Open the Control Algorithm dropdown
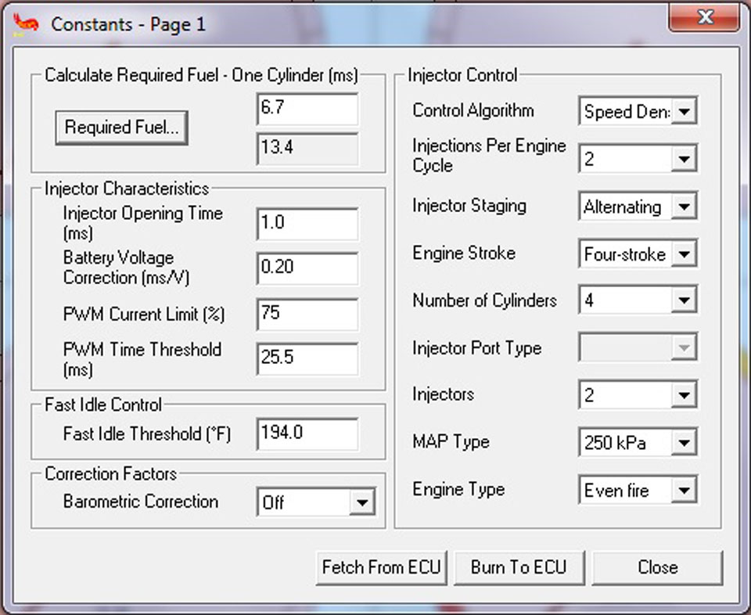This screenshot has height=615, width=751. [684, 112]
